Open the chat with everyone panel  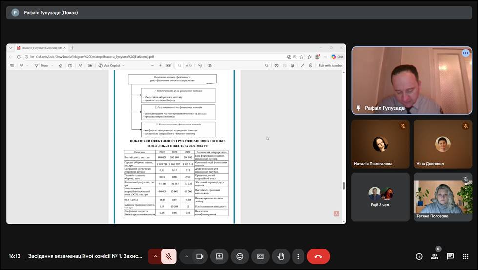(450, 256)
